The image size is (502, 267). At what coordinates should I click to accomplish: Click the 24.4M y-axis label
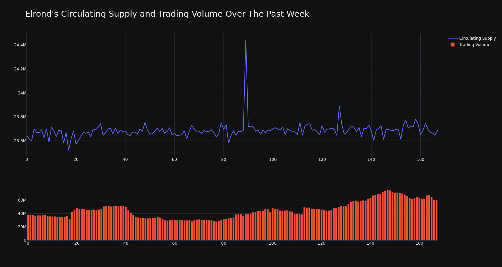[20, 45]
